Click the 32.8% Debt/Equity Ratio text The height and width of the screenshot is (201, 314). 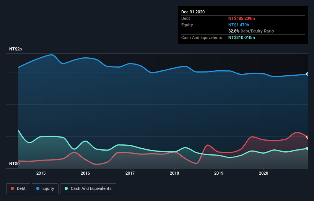point(251,31)
